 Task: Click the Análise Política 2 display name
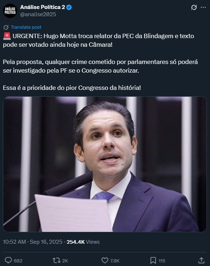[43, 7]
